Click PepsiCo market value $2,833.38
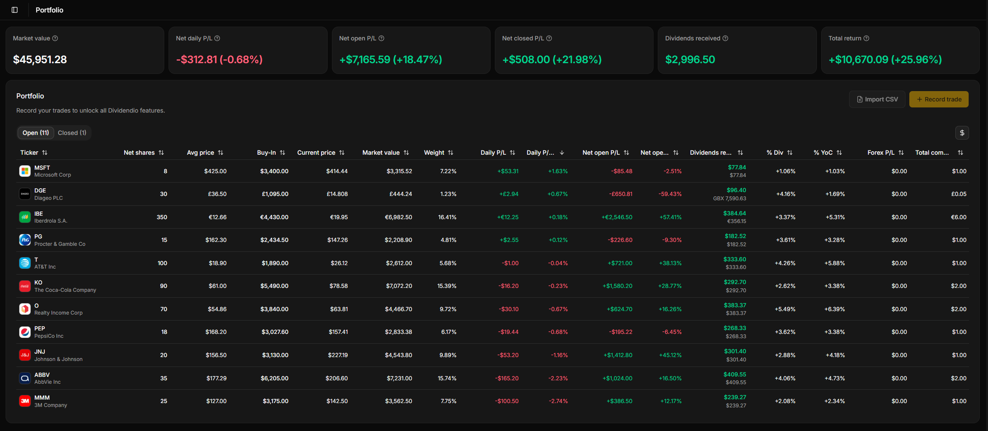The height and width of the screenshot is (431, 988). pos(399,332)
